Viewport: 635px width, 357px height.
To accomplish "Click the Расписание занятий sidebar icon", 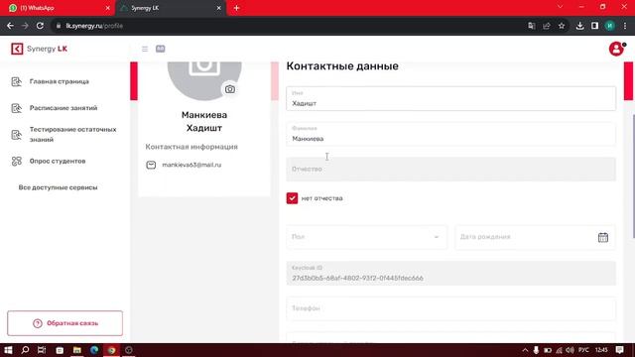I will click(16, 108).
